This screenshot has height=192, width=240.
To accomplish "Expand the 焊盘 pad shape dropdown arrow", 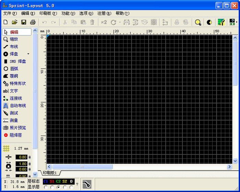I will [x=28, y=54].
